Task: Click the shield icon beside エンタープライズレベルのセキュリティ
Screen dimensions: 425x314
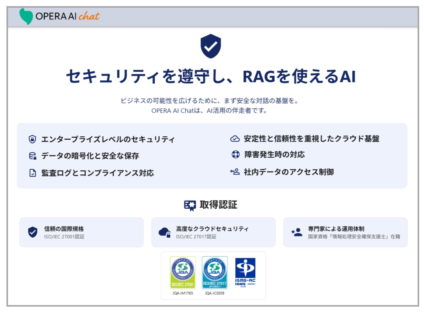Action: click(x=32, y=139)
